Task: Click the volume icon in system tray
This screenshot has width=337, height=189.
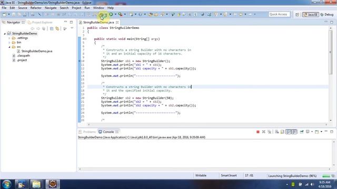Action: click(312, 184)
